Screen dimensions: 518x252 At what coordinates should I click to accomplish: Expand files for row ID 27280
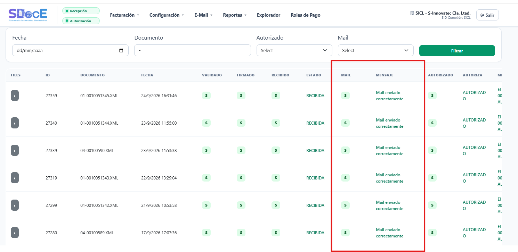(x=15, y=233)
